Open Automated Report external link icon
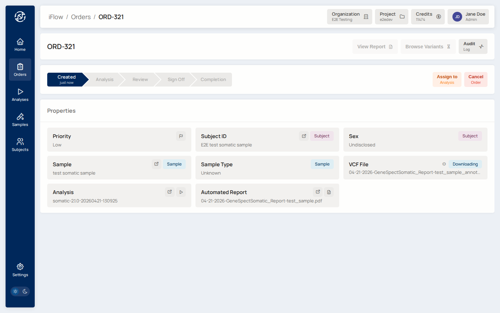Viewport: 500px width, 313px height. [318, 192]
